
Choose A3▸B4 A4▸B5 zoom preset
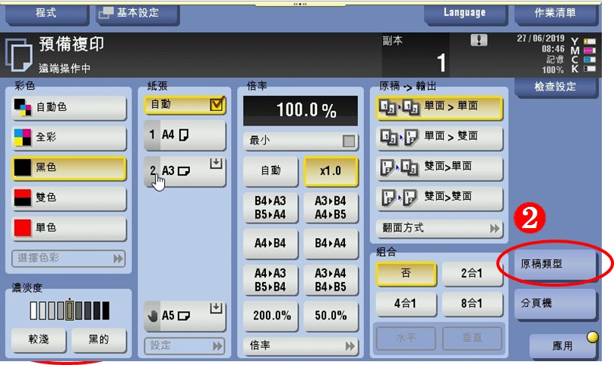click(x=331, y=208)
